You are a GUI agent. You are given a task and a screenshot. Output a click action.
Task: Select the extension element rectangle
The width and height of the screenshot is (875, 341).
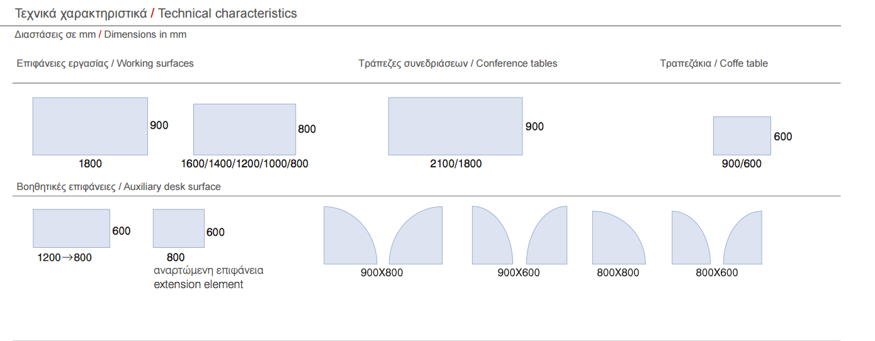tap(178, 228)
